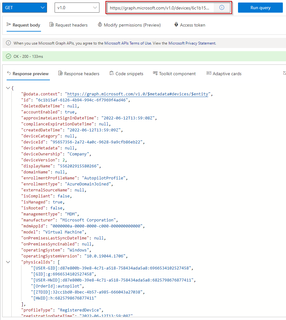
Task: Click the Adaptive cards icon
Action: (209, 73)
